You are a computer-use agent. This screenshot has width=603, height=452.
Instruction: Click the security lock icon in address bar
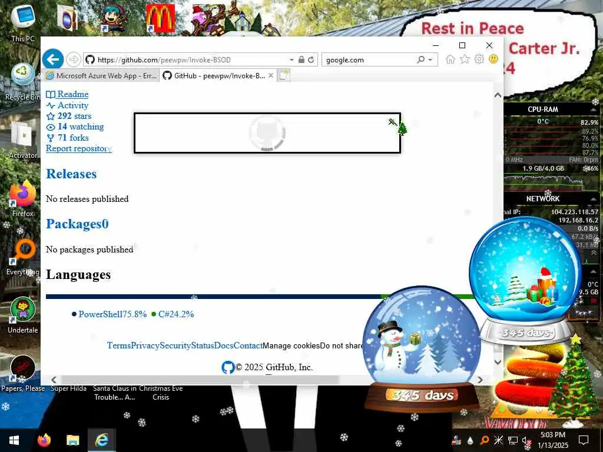301,59
